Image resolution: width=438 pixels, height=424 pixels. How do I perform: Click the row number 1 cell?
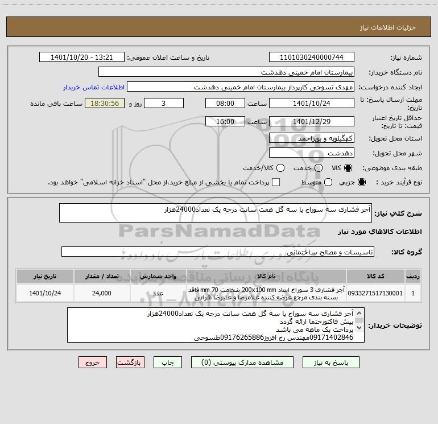(413, 293)
